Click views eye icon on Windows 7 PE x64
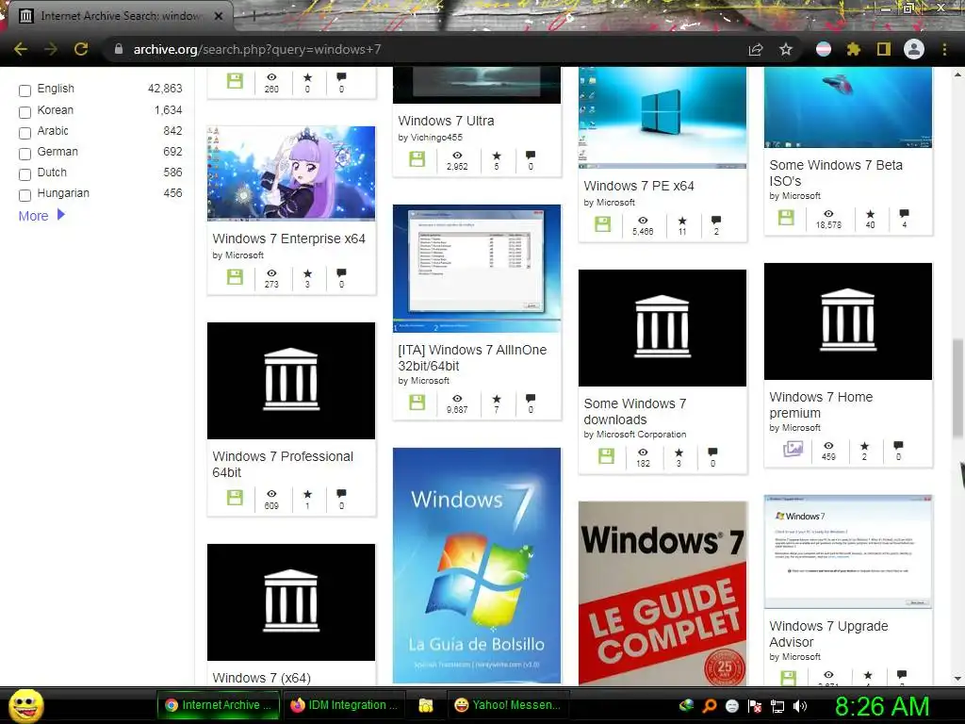965x724 pixels. [x=643, y=221]
